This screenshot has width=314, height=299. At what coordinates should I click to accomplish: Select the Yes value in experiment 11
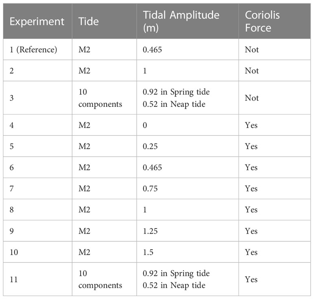(x=251, y=279)
